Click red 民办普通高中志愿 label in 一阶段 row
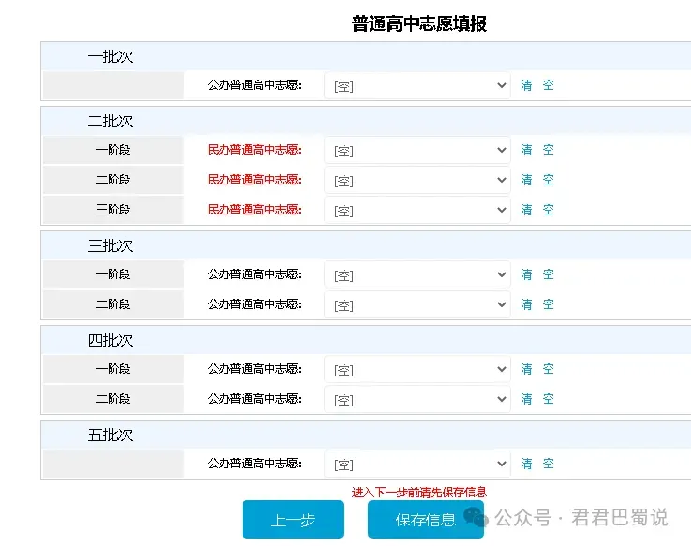The width and height of the screenshot is (691, 546). click(x=255, y=150)
